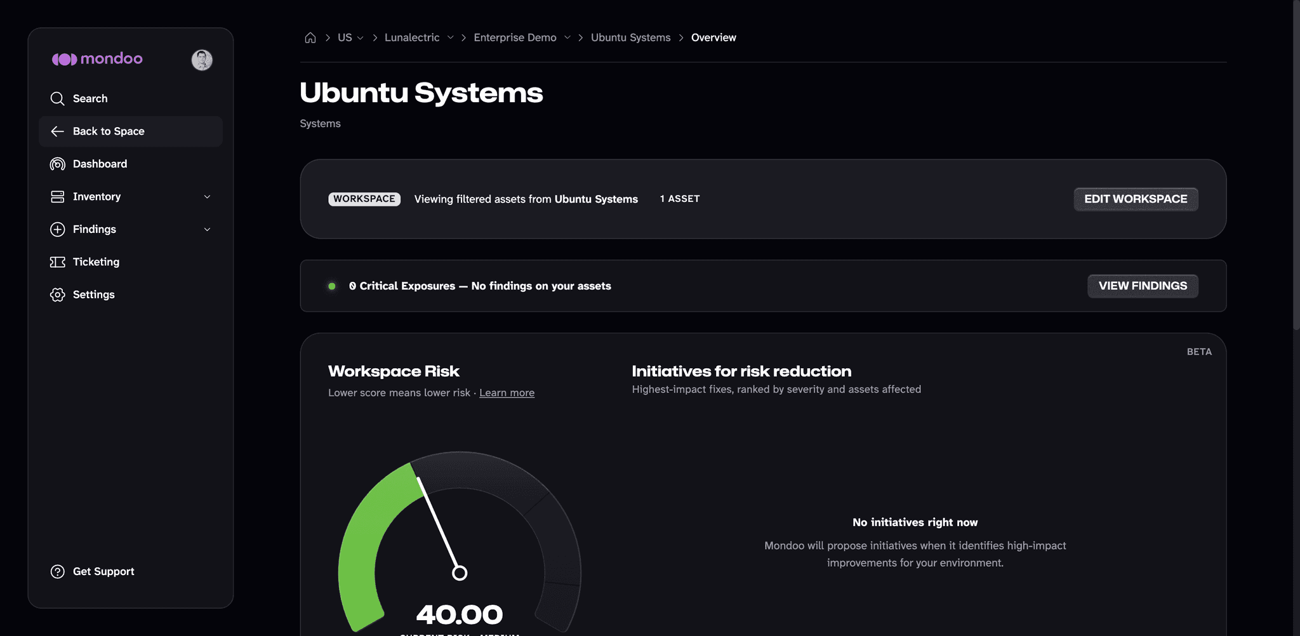The width and height of the screenshot is (1300, 636).
Task: Open the Ticketing page
Action: [130, 262]
